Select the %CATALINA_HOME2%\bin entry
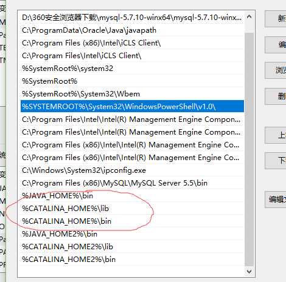 click(132, 260)
